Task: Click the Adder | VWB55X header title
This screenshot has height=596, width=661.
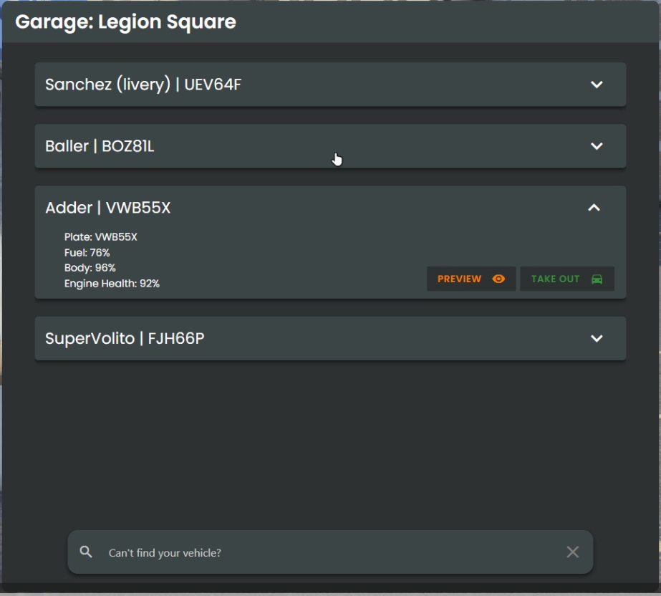Action: point(108,208)
